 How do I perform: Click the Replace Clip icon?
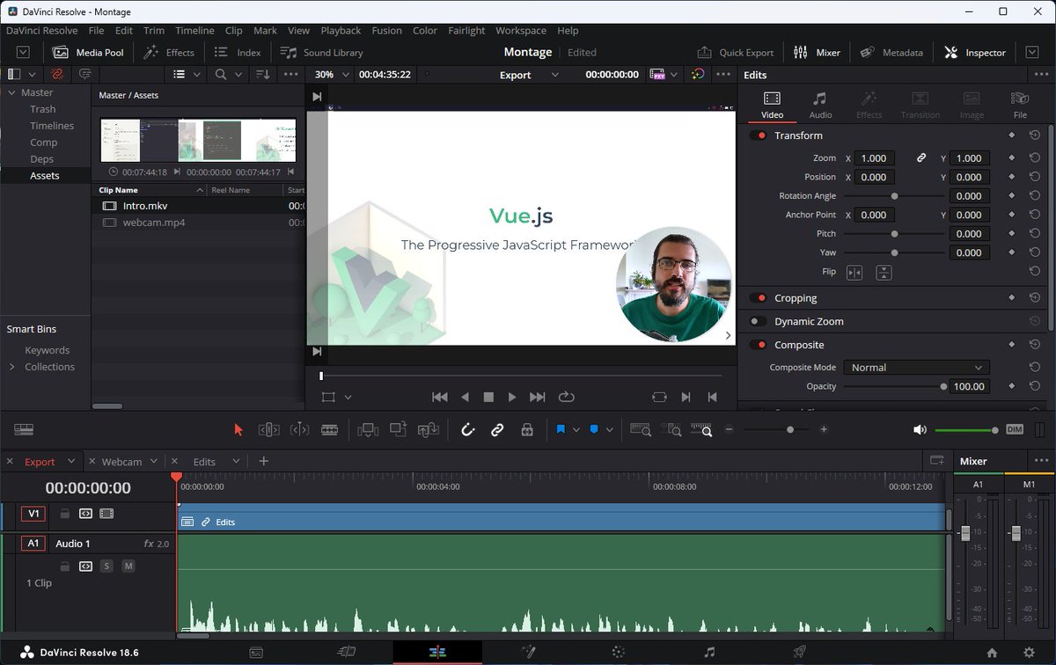pos(429,429)
